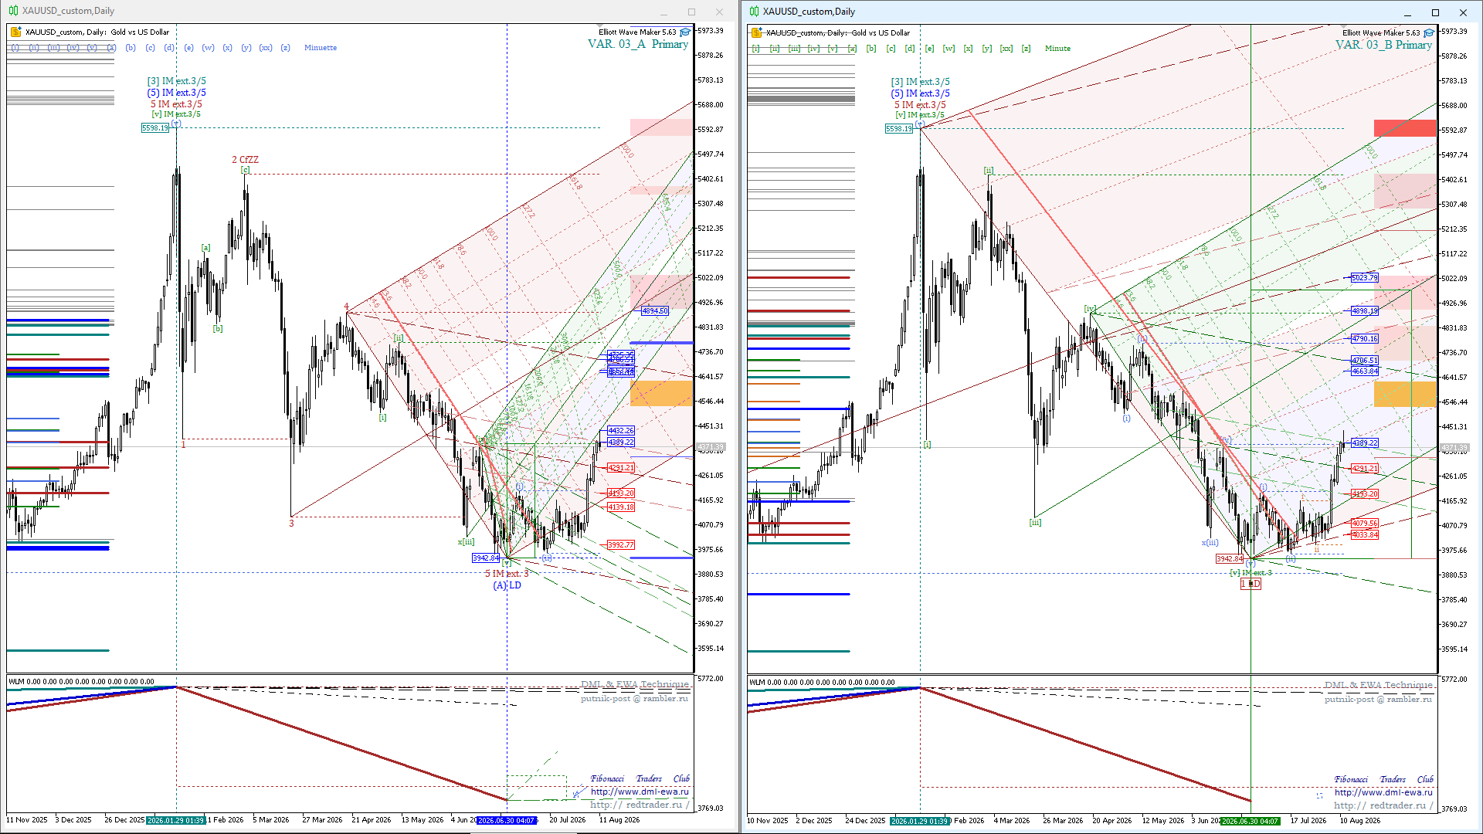
Task: Open the dml-ewa.ru link in VAR. 03_B chart
Action: pos(1383,792)
